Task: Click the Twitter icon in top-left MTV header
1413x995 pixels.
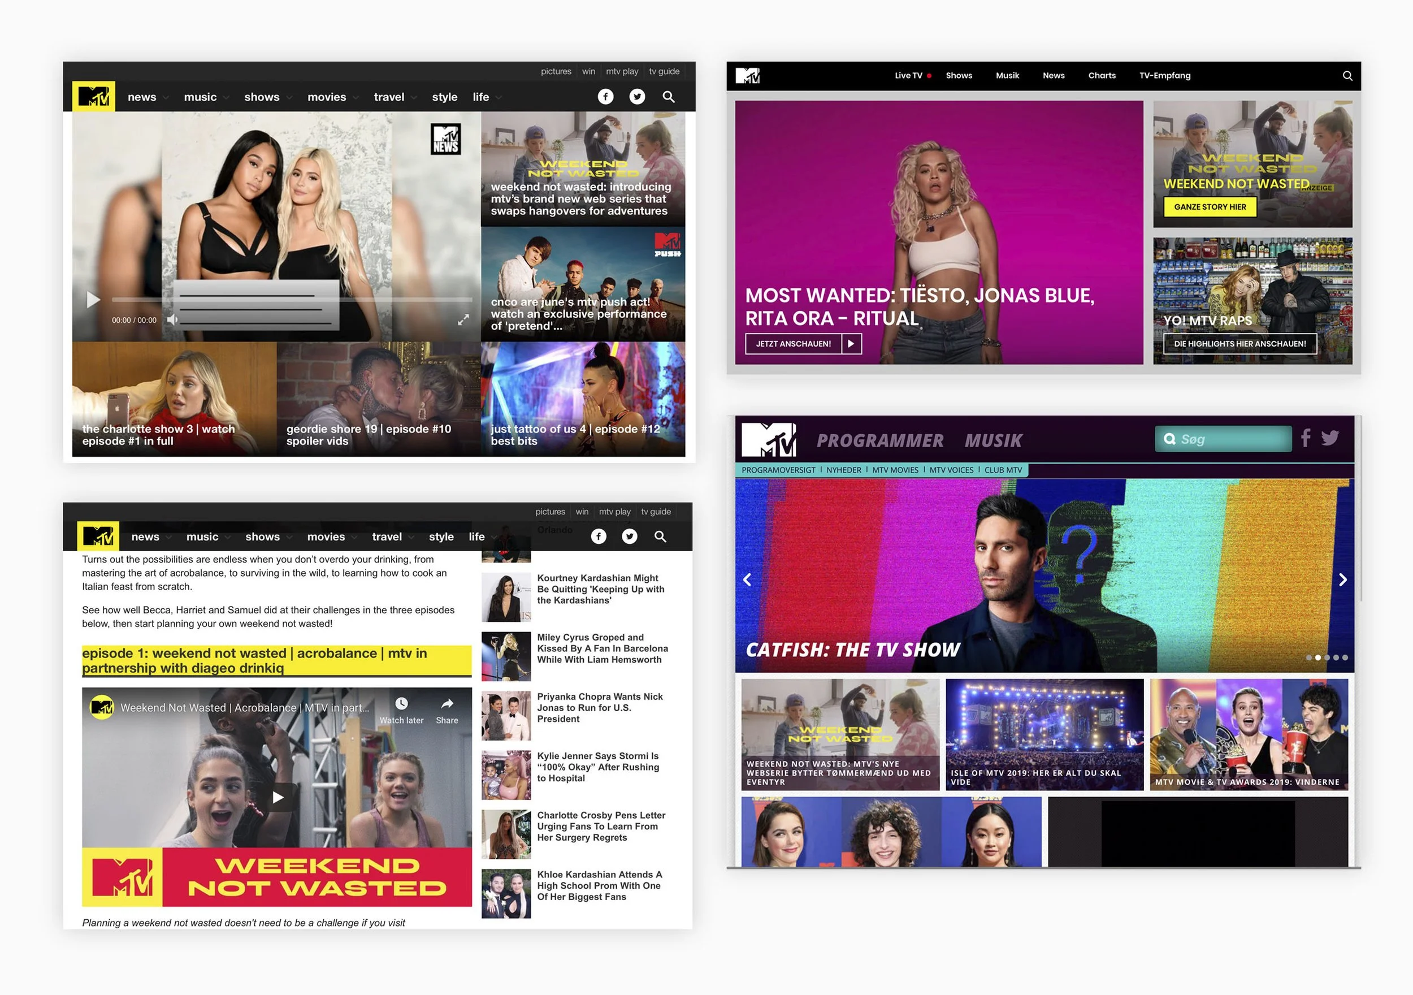Action: (x=637, y=97)
